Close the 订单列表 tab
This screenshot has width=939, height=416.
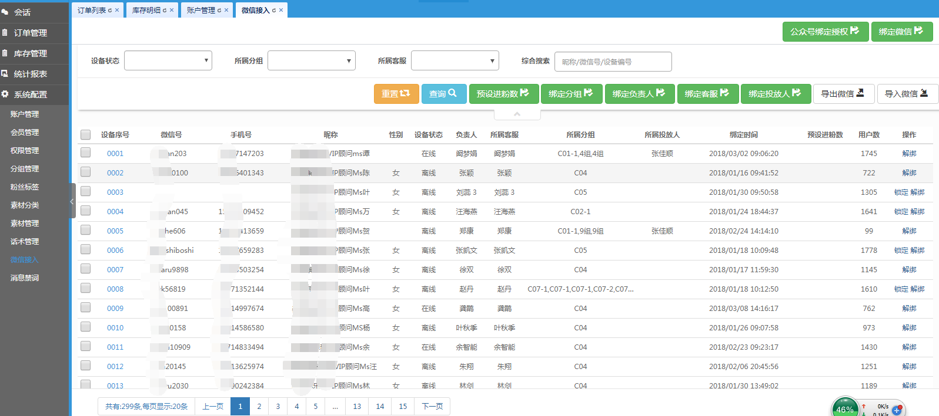point(117,10)
